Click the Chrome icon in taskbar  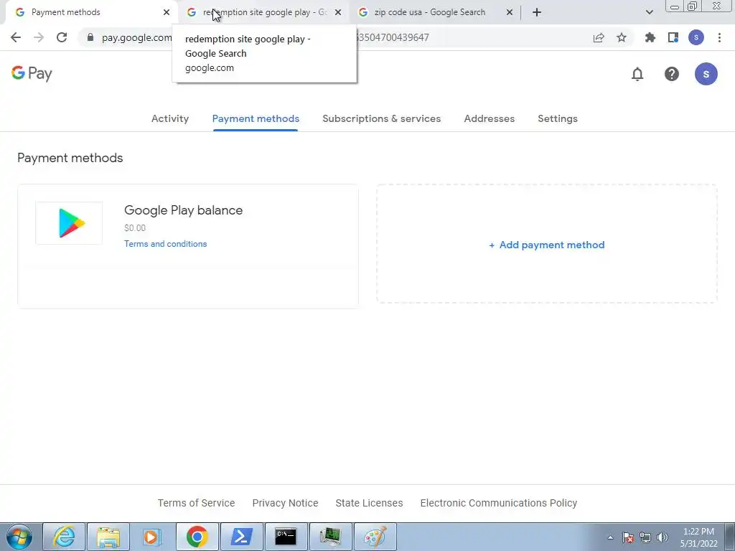(197, 537)
